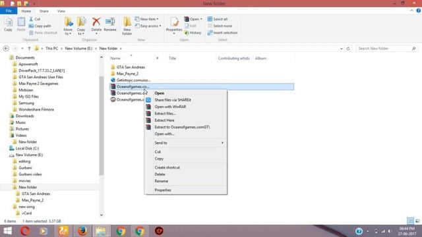Click Invert selection in ribbon
The image size is (422, 237).
coord(223,33)
